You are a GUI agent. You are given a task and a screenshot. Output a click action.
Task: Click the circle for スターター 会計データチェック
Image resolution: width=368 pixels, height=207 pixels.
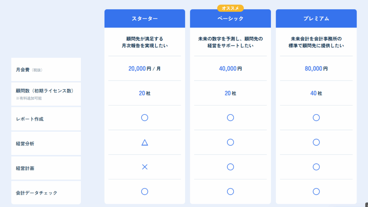tap(144, 192)
